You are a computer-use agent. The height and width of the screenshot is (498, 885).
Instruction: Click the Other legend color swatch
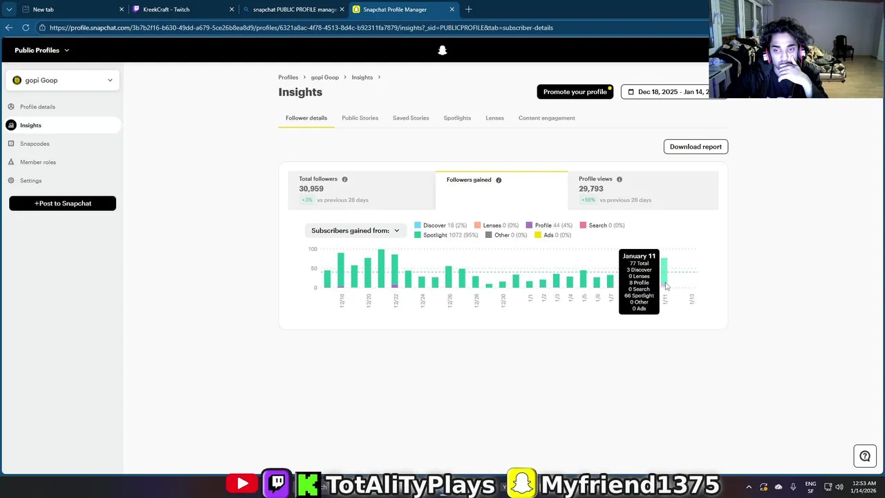489,235
